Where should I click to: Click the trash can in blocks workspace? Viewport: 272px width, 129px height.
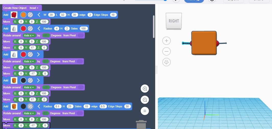(x=141, y=124)
